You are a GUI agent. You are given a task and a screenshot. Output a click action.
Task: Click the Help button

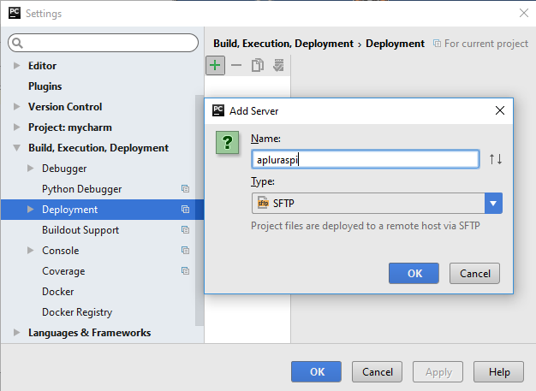click(498, 371)
